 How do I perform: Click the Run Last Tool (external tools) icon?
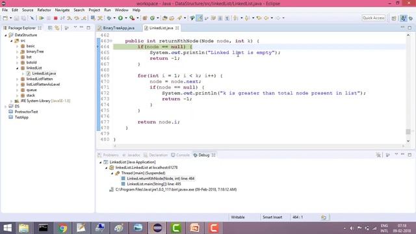tap(132, 18)
